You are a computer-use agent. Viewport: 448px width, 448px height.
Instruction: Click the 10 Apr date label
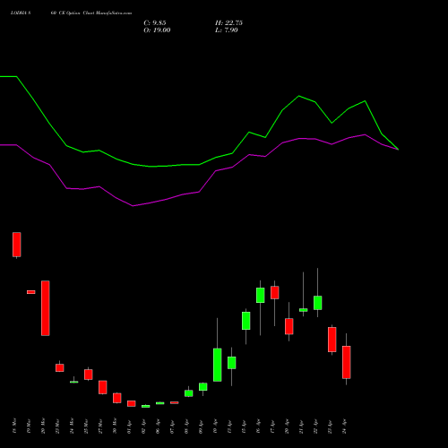215,426
